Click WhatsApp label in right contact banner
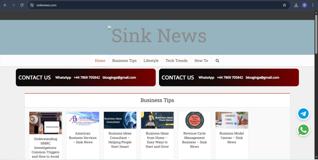 pos(206,78)
